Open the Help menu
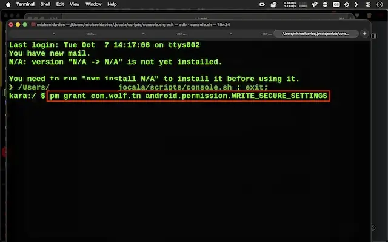Image resolution: width=388 pixels, height=242 pixels. coord(112,4)
